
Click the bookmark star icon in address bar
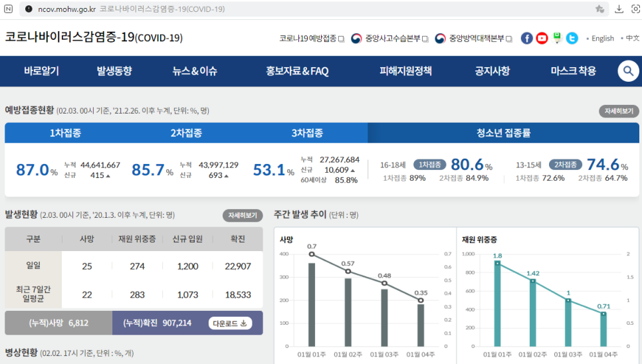(x=600, y=9)
